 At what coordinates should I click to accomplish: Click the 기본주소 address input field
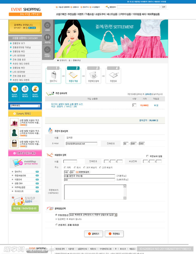90,176
